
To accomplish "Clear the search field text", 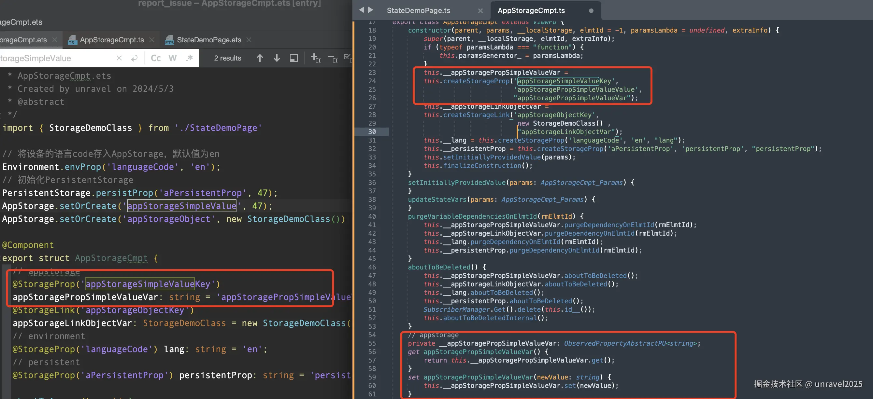I will pos(119,58).
